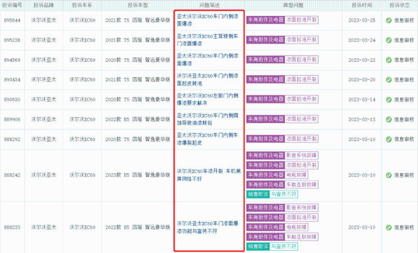This screenshot has height=253, width=418.
Task: Click the 漆面起泡开裂 tag in row 894569
Action: pyautogui.click(x=301, y=59)
